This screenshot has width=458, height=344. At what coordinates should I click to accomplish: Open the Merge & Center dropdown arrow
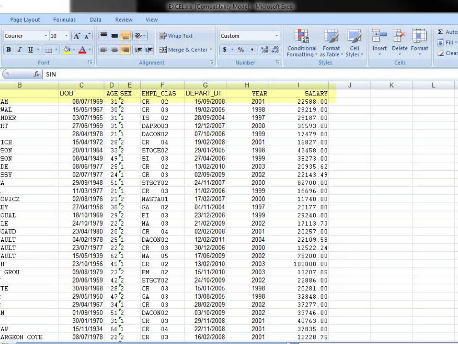click(211, 50)
